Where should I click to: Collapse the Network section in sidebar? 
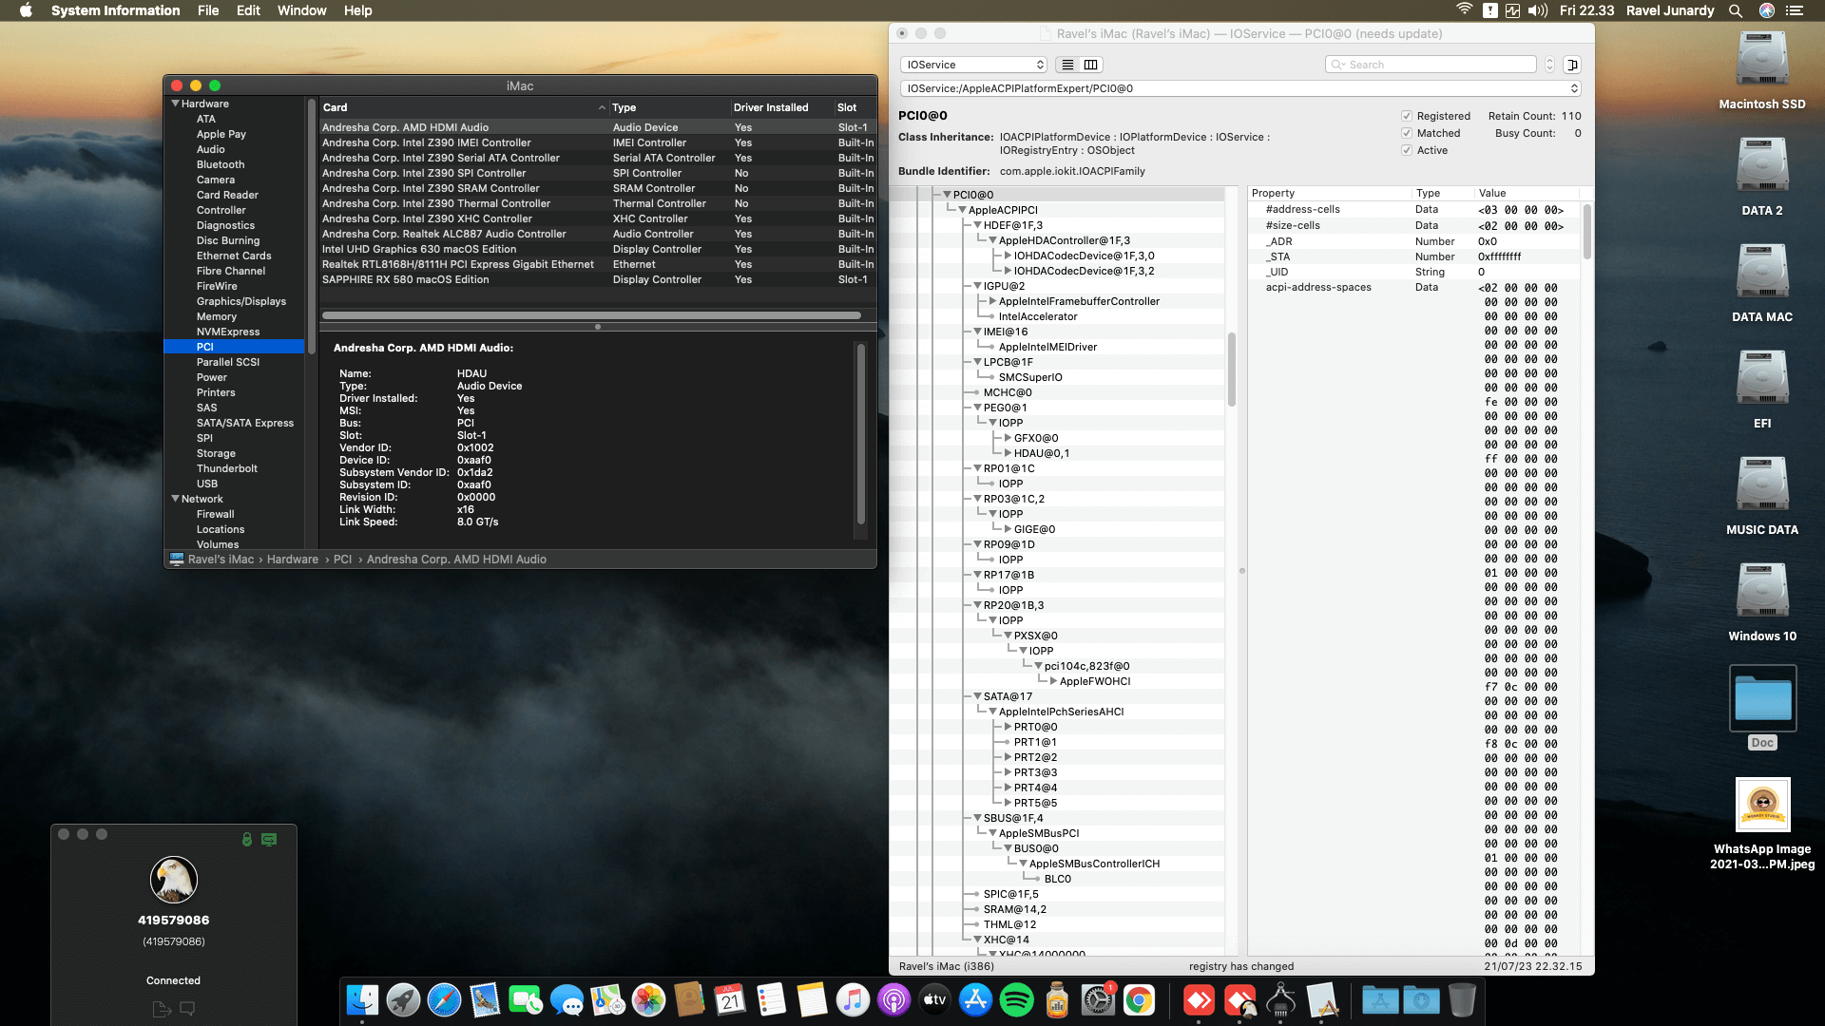coord(175,499)
